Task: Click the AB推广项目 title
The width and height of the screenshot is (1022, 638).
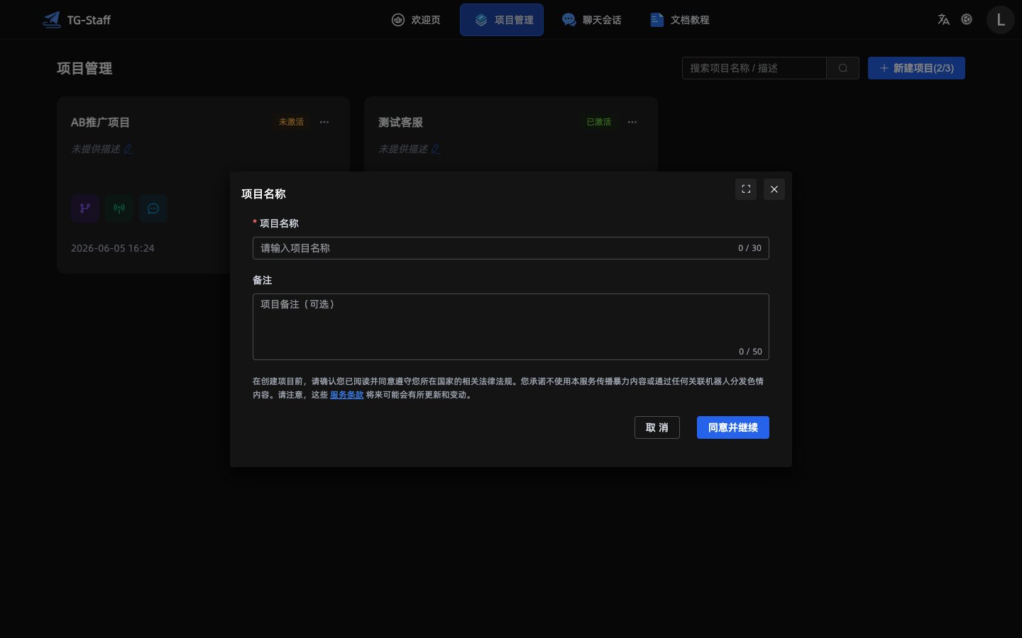Action: (100, 122)
